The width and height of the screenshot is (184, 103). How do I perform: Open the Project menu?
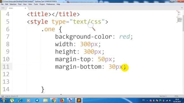[x=42, y=4]
